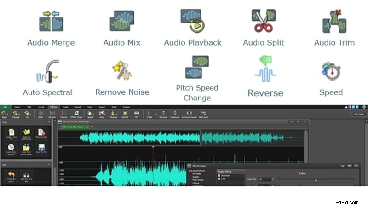This screenshot has height=207, width=368.
Task: Click the Facebook share icon
Action: [350, 107]
